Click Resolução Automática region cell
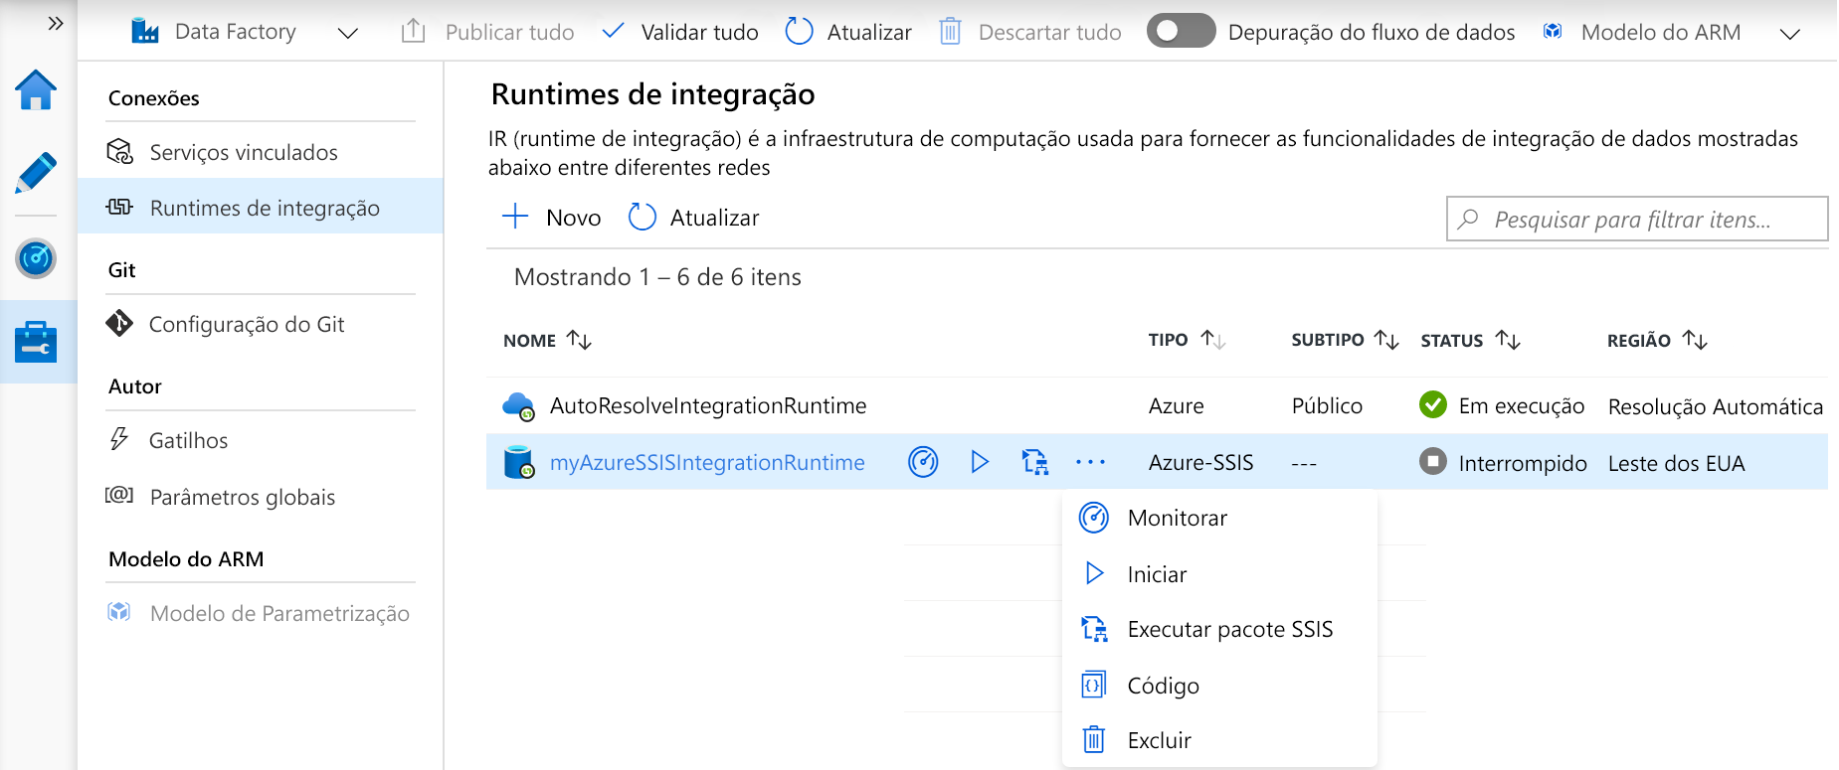Screen dimensions: 1839x770 1716,406
